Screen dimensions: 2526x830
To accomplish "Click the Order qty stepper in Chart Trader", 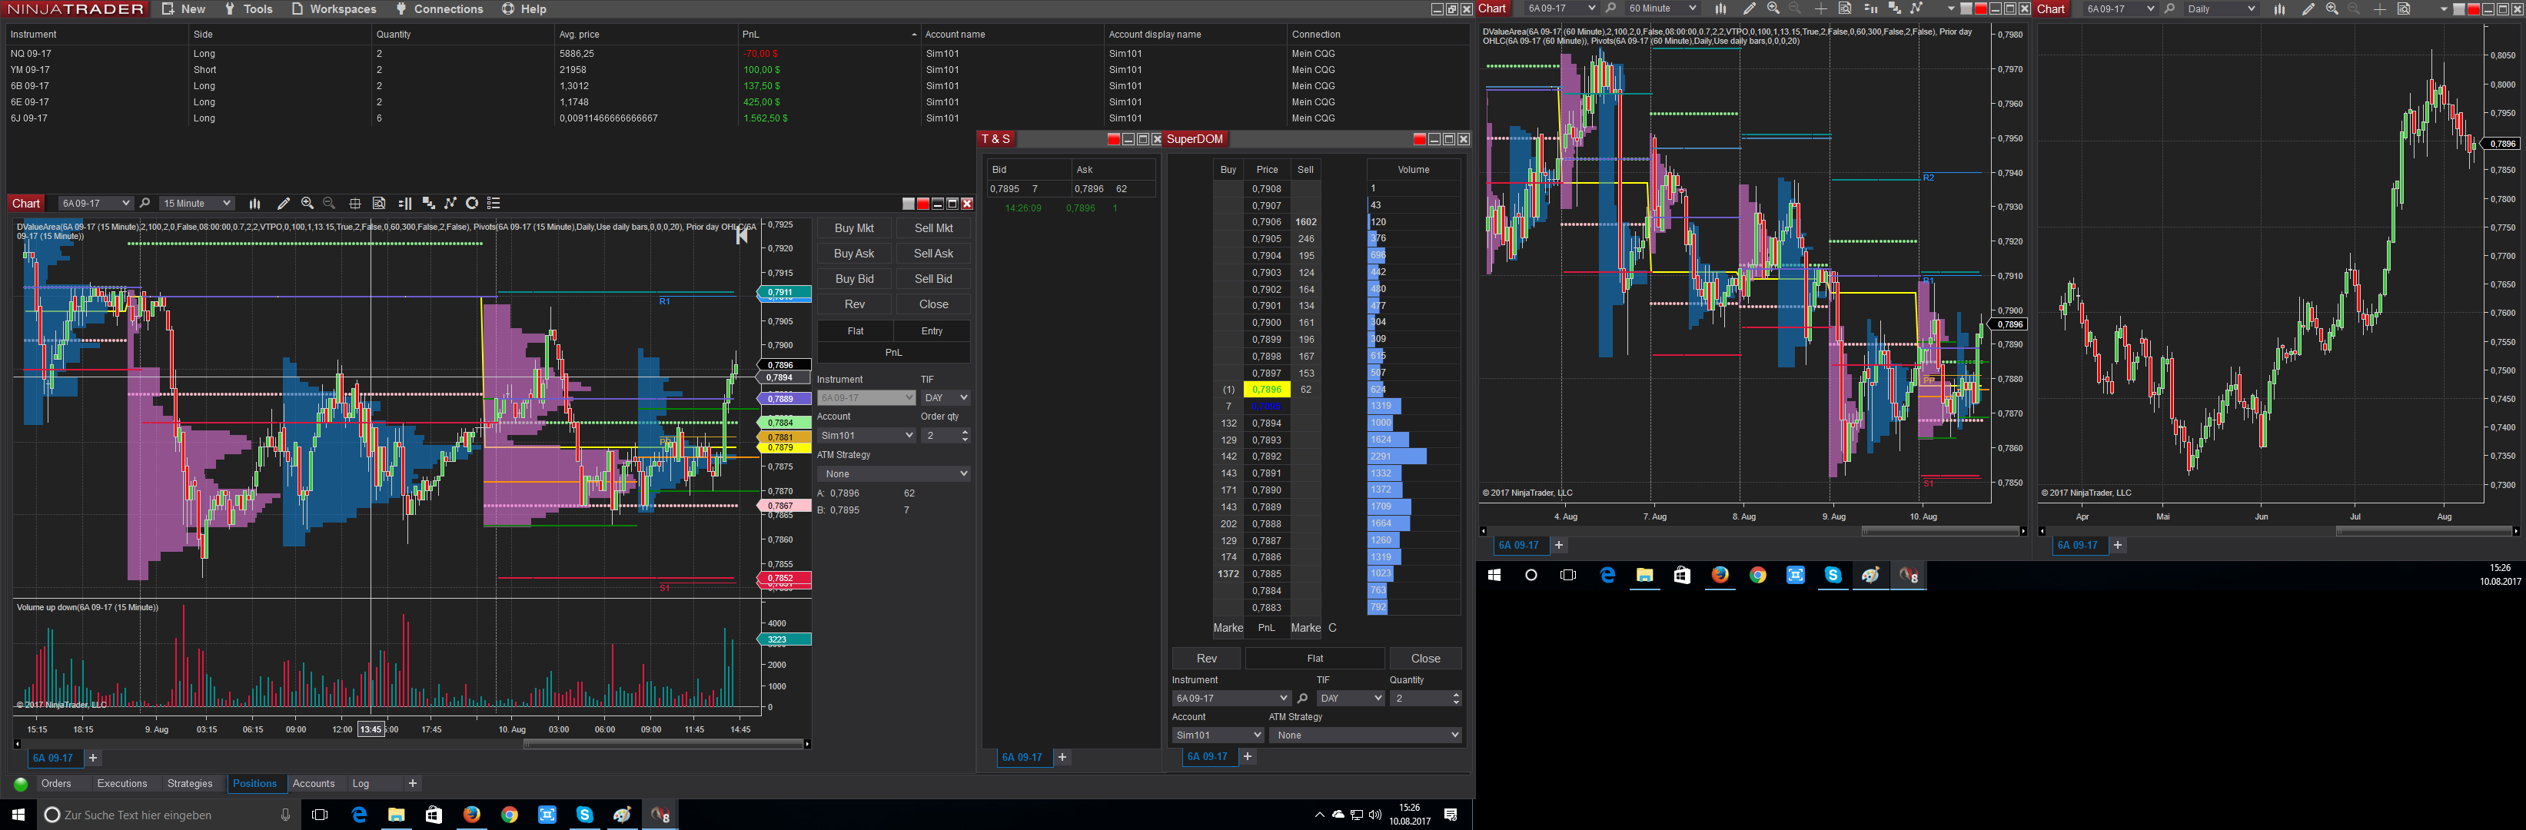I will [965, 435].
